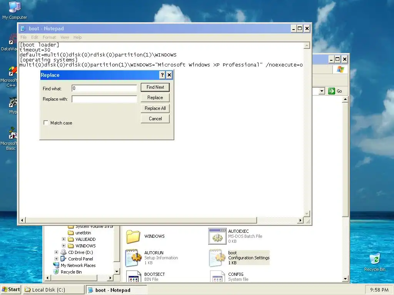Open the Notepad View menu
Viewport: 394px width, 295px height.
65,37
